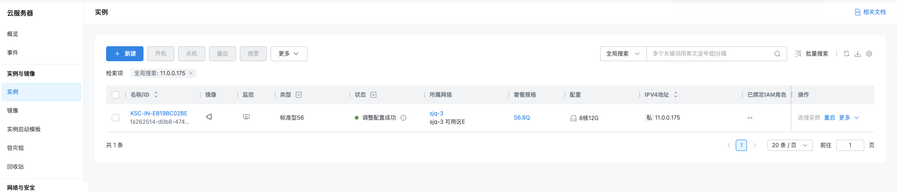Toggle the select-all header checkbox
The width and height of the screenshot is (897, 192).
tap(115, 95)
